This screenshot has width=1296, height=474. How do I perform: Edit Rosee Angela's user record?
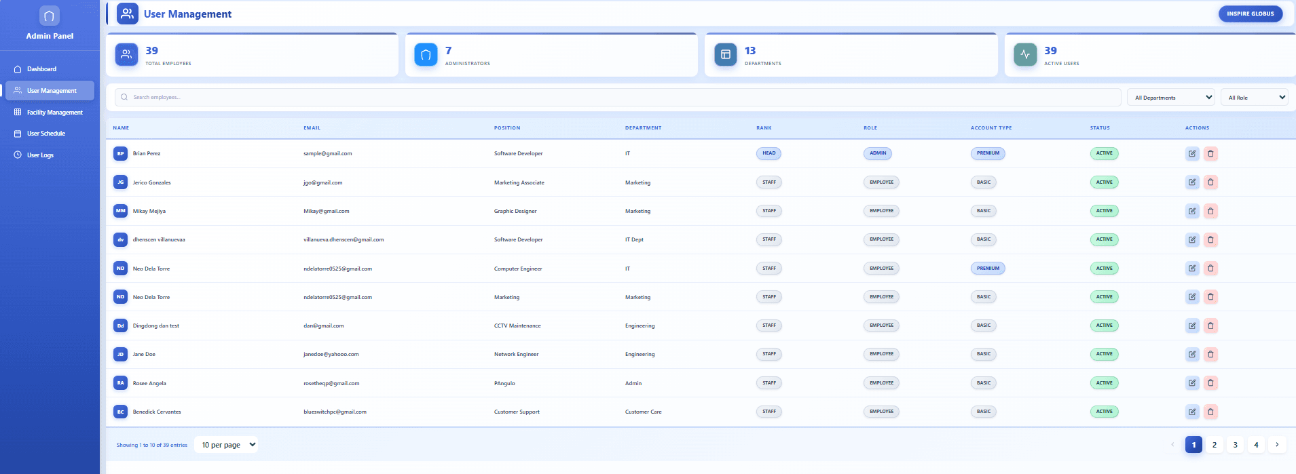1192,382
